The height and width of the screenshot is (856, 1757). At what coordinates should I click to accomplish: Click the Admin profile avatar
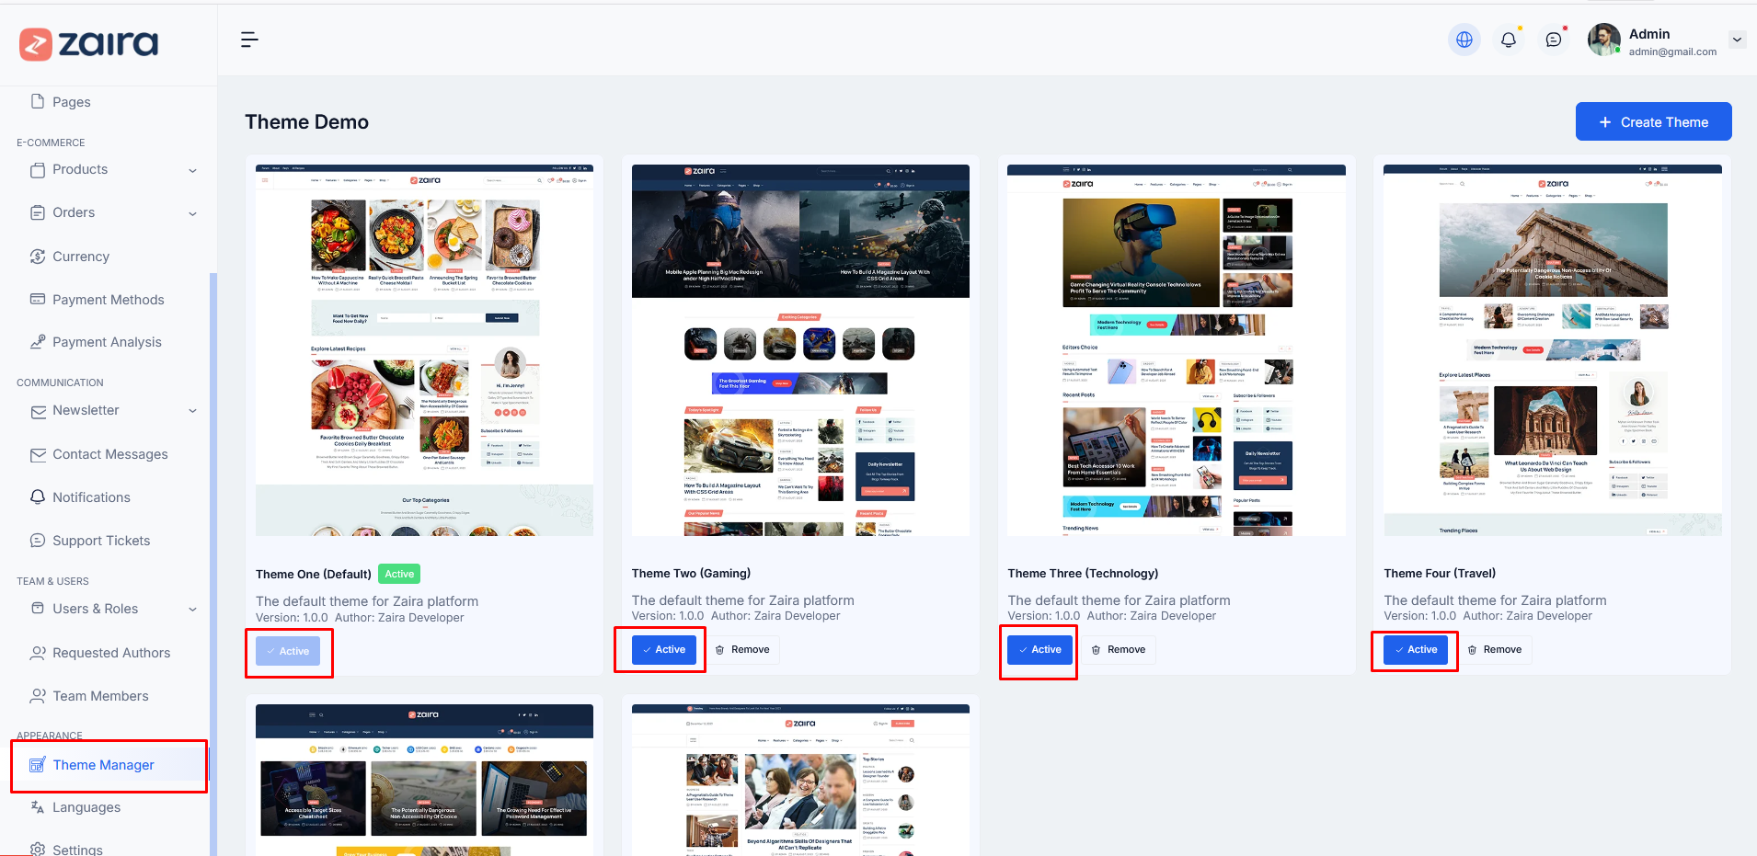(1603, 40)
